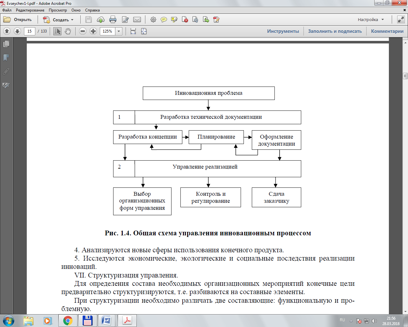Click the Print file icon
The image size is (408, 327).
point(113,20)
